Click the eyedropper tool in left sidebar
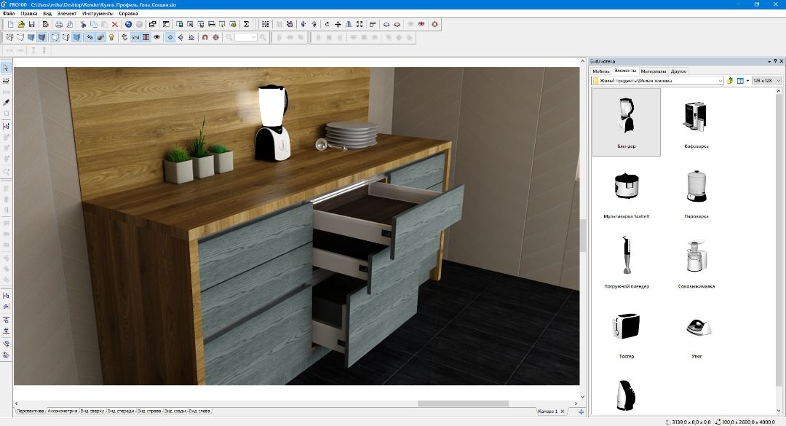The height and width of the screenshot is (426, 786). pyautogui.click(x=6, y=103)
